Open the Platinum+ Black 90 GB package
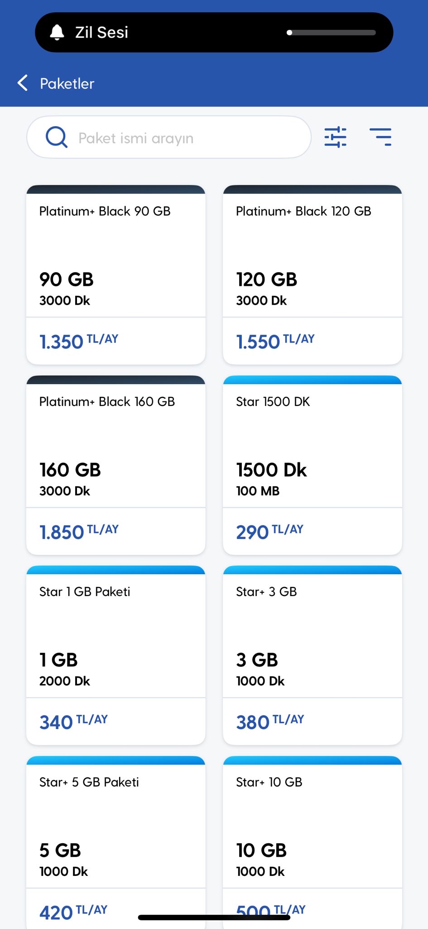The height and width of the screenshot is (929, 428). tap(116, 275)
